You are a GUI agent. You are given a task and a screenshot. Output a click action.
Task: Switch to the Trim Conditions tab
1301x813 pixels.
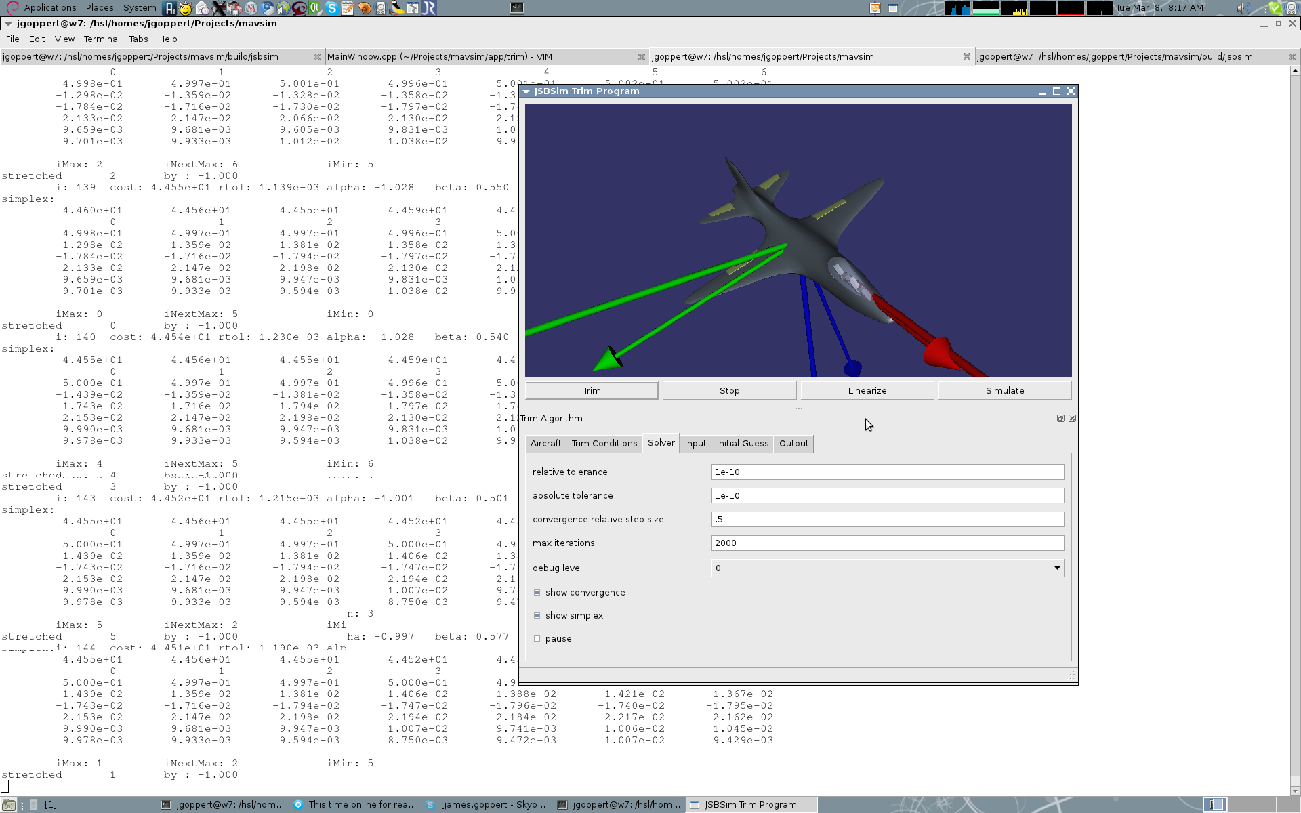(604, 444)
